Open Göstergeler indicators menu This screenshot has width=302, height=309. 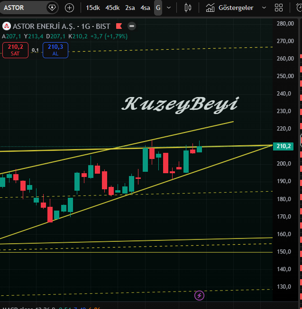click(229, 8)
